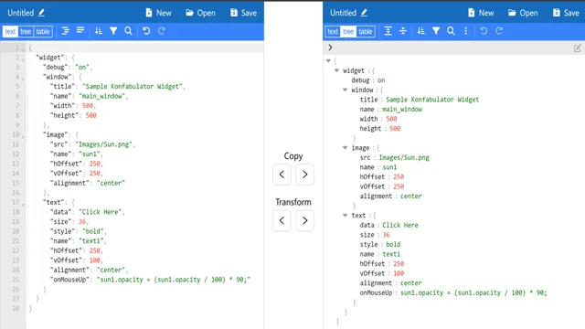585x329 pixels.
Task: Create New document in right panel
Action: [481, 13]
